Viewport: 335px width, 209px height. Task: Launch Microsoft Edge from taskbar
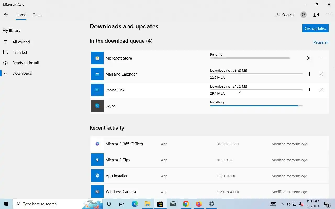pos(135,204)
